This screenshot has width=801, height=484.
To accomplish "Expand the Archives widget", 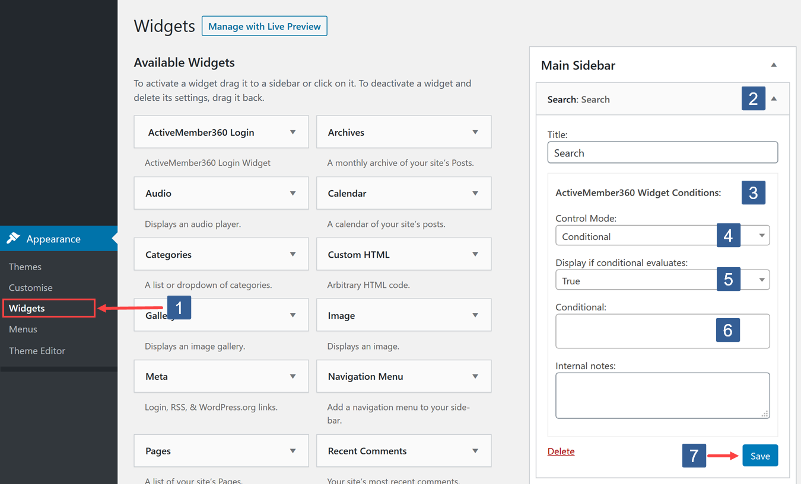I will click(x=474, y=132).
